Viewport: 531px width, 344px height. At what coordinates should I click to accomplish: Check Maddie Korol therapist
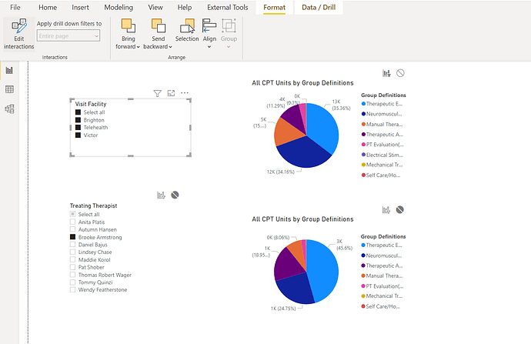click(72, 259)
